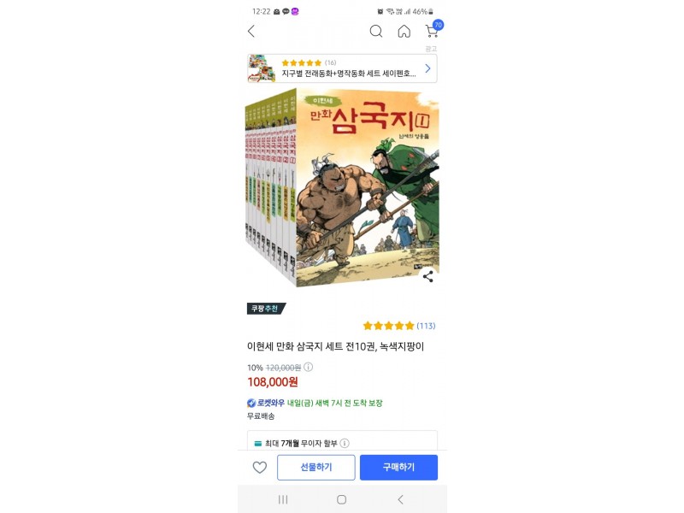Image resolution: width=684 pixels, height=513 pixels.
Task: Tap the 삼국지 book cover image
Action: 342,187
